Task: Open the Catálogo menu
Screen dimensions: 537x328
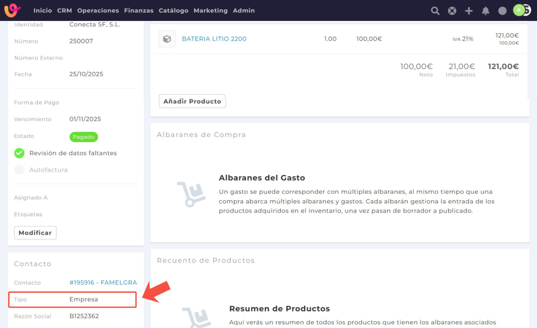Action: pyautogui.click(x=173, y=10)
